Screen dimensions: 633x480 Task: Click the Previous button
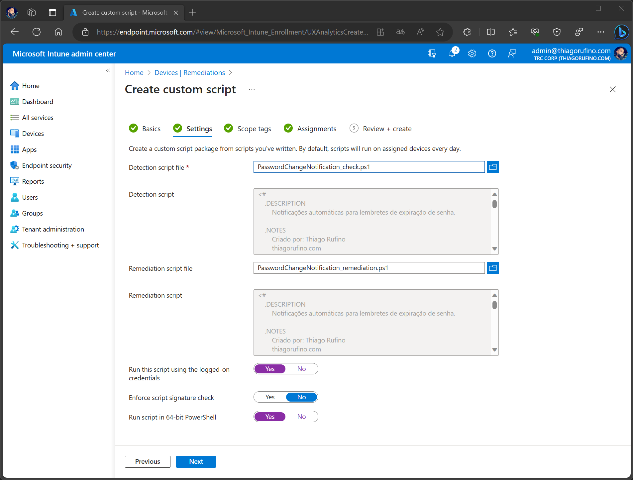[148, 462]
